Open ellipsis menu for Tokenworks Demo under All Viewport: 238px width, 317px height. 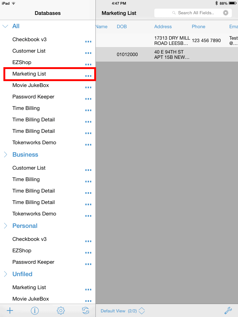88,145
